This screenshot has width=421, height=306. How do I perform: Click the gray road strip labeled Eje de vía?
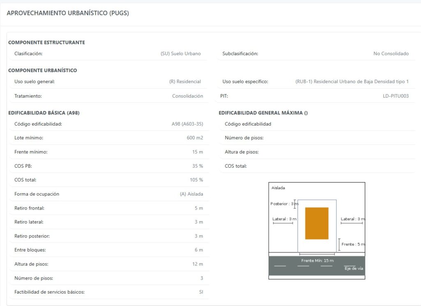(x=317, y=266)
